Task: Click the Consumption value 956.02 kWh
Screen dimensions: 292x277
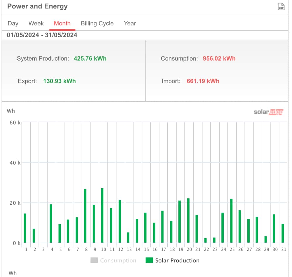Action: pyautogui.click(x=219, y=59)
